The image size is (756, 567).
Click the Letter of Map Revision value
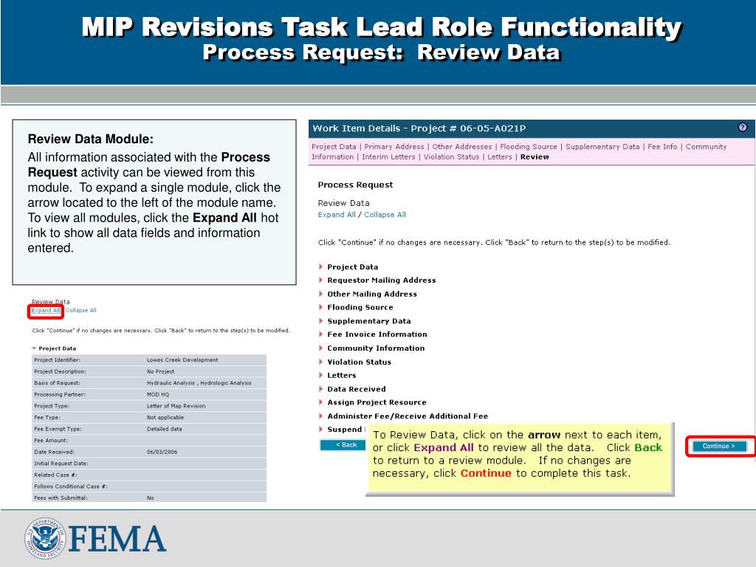[x=176, y=406]
